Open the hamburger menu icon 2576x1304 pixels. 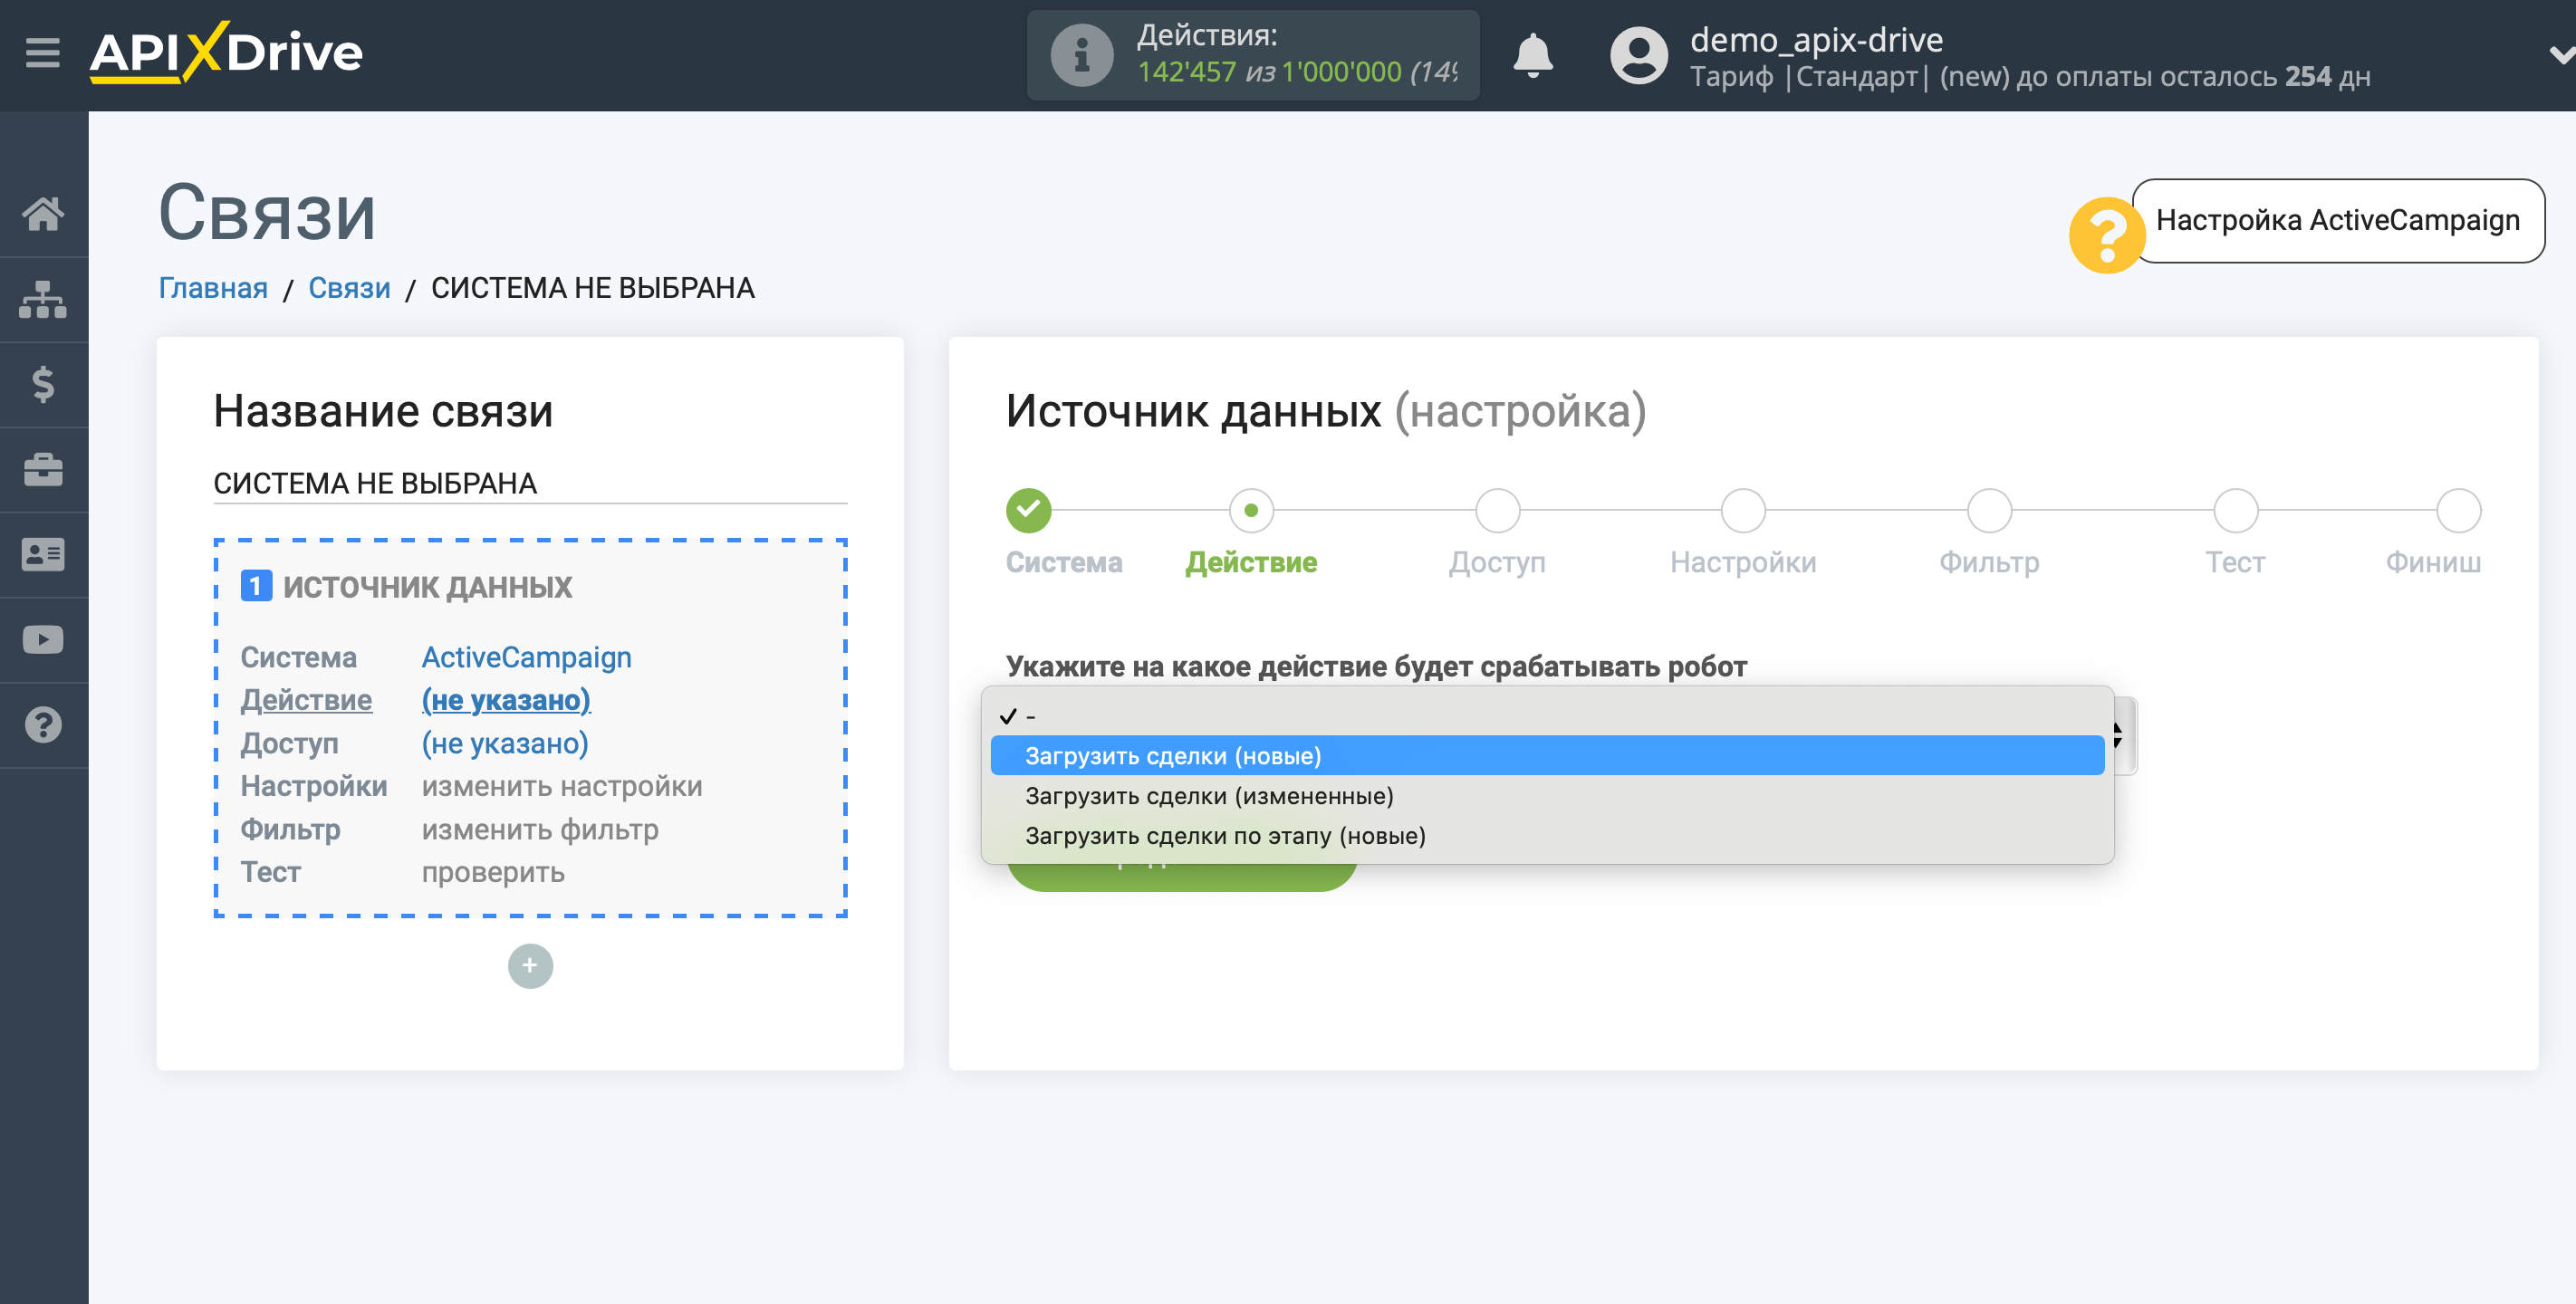click(x=42, y=52)
